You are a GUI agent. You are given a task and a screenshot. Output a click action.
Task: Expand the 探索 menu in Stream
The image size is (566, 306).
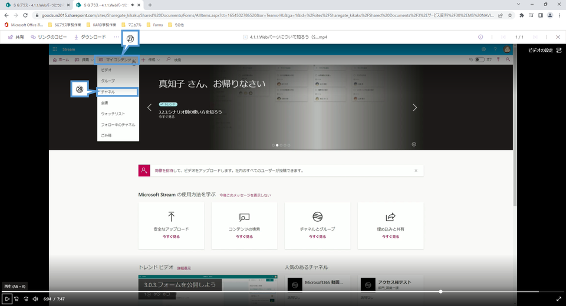pos(84,60)
